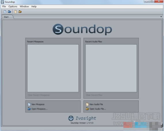Click the white page icon beside New Mixspace
This screenshot has height=131, width=164.
pos(29,104)
